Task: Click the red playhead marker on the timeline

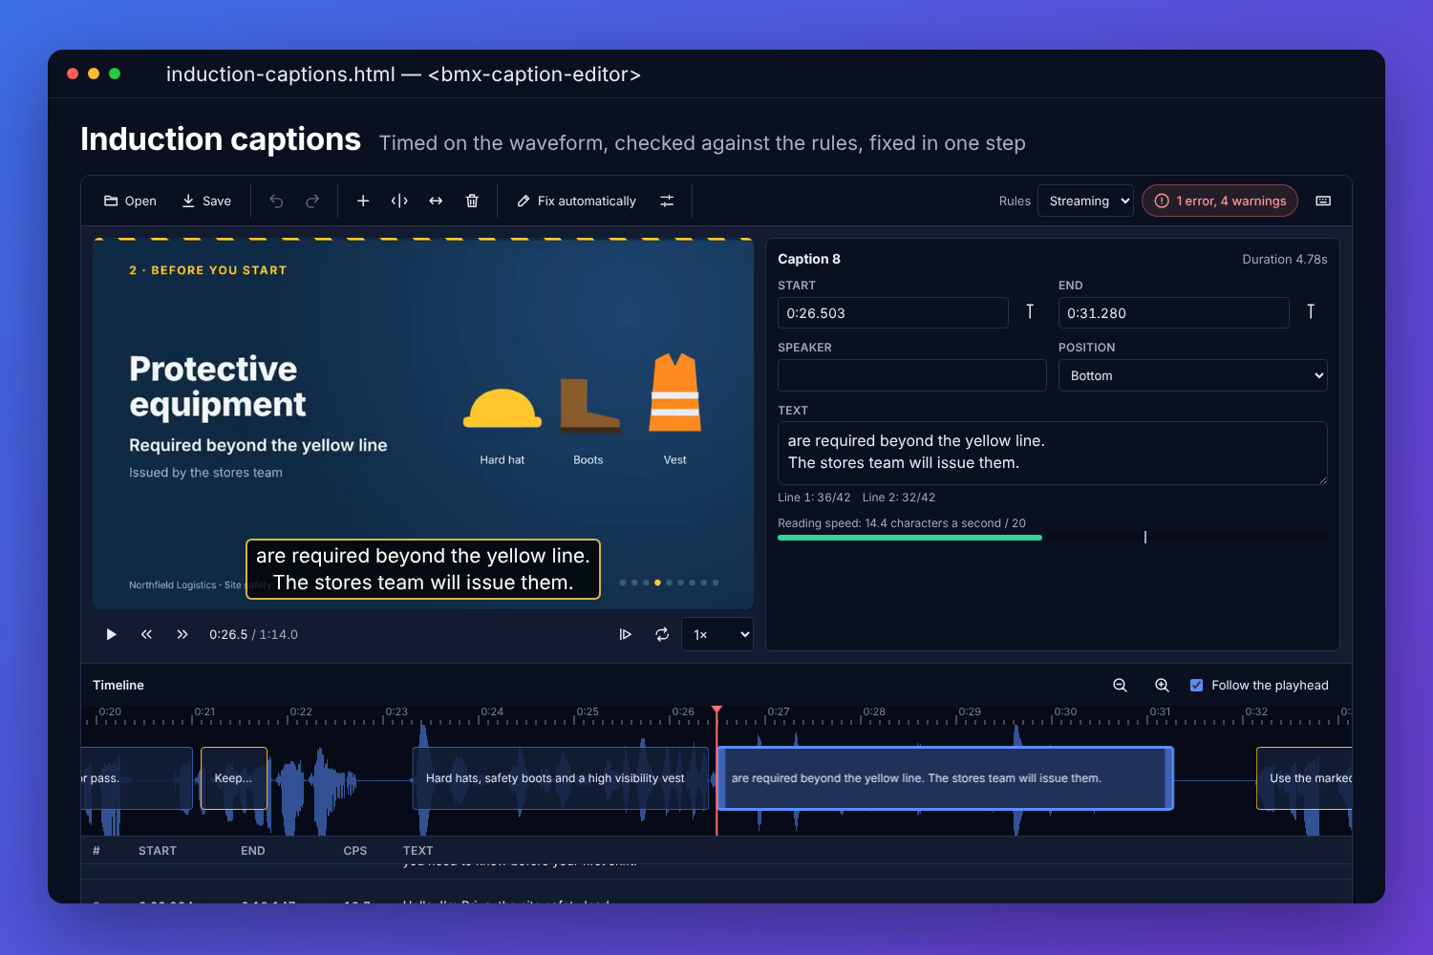Action: [x=716, y=711]
